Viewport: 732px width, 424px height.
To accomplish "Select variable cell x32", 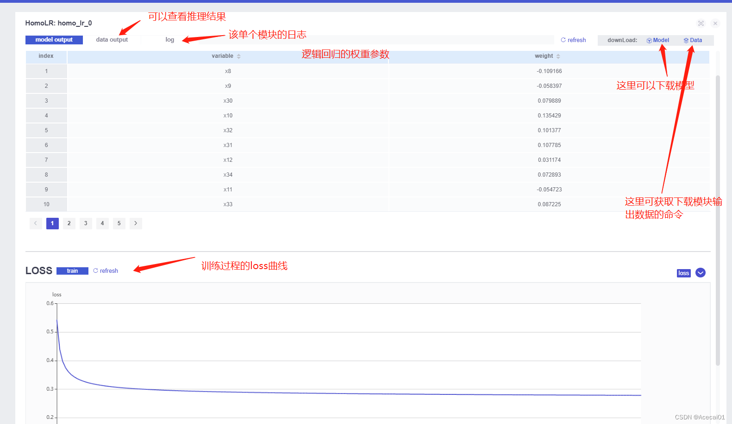I will [x=228, y=130].
